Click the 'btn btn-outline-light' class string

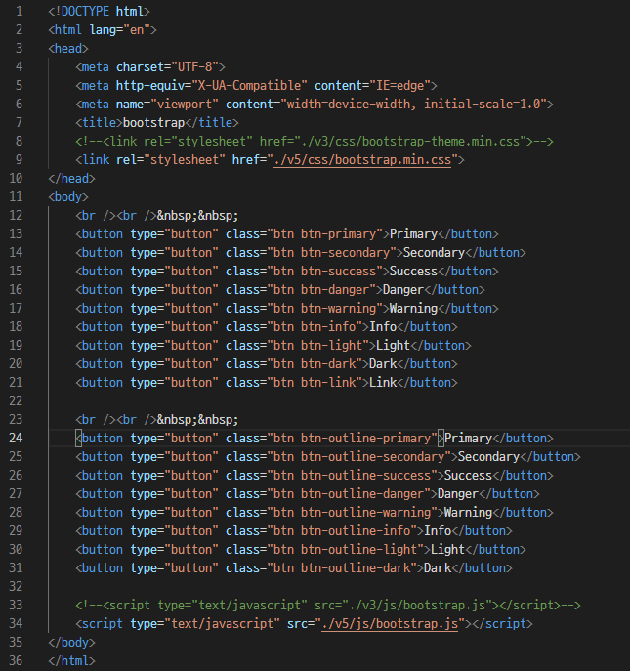[345, 549]
